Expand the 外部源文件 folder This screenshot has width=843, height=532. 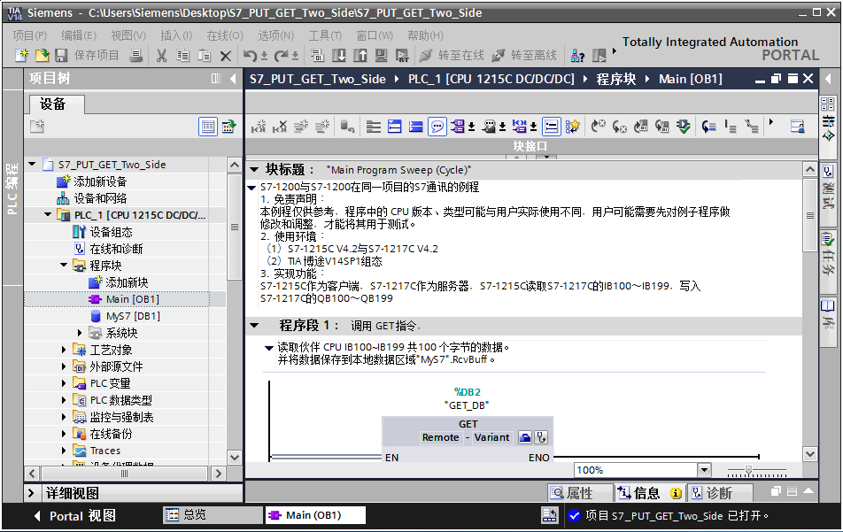pyautogui.click(x=64, y=366)
